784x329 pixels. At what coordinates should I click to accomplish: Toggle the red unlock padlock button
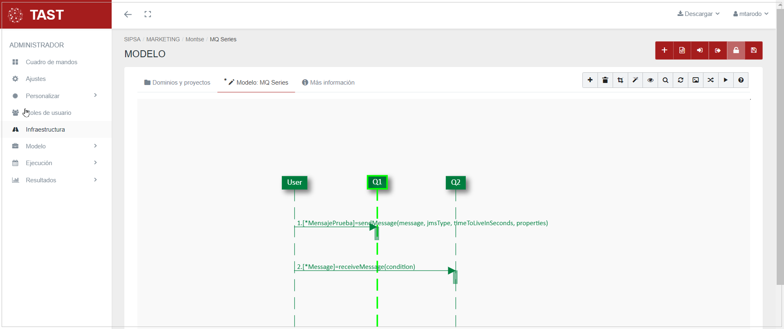736,50
